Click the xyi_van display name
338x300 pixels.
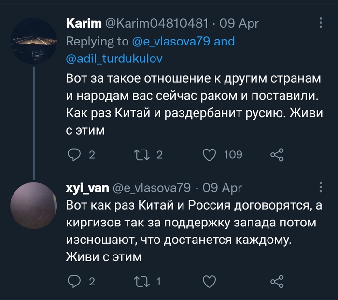[x=86, y=187]
